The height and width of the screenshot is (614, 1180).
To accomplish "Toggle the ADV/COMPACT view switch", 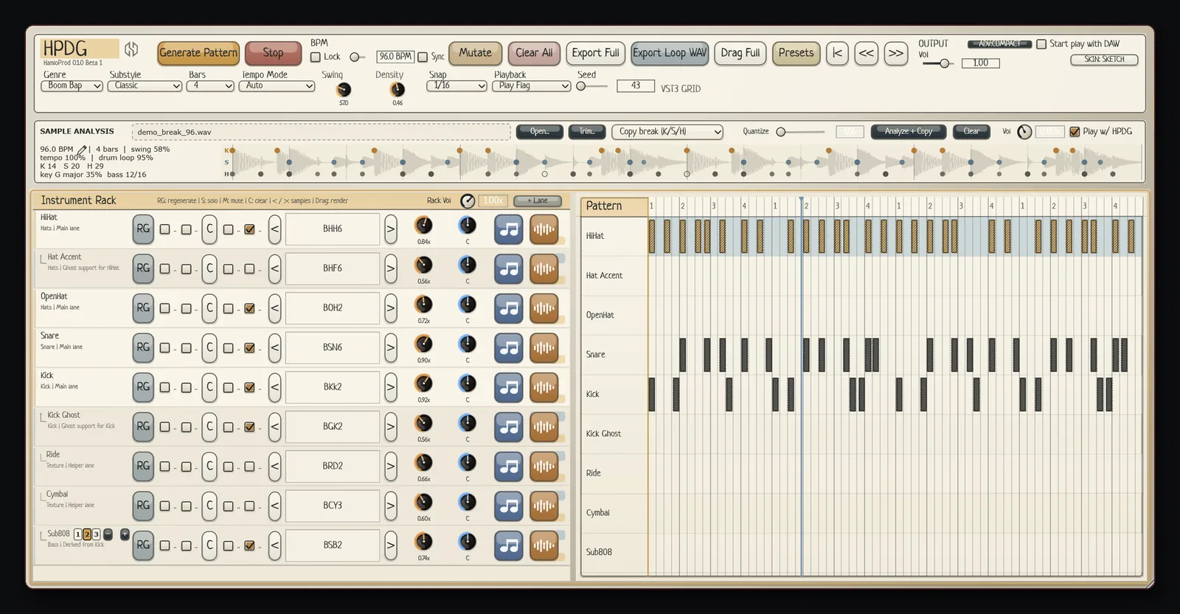I will tap(999, 44).
